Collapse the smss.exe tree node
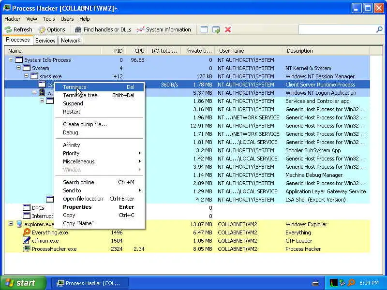The height and width of the screenshot is (290, 387). [27, 76]
